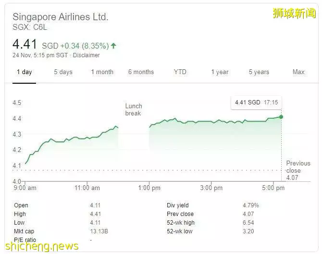Switch to the 5 days tab
This screenshot has width=322, height=254.
(63, 72)
